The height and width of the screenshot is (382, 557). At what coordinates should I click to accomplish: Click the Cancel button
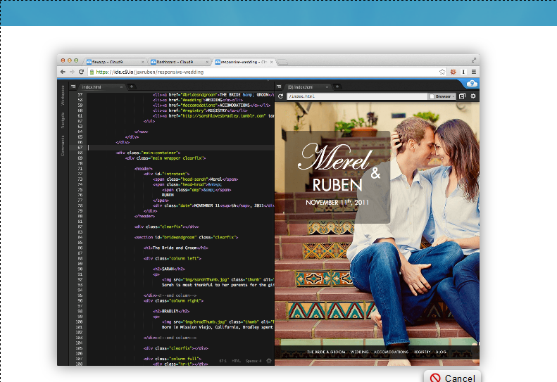(x=452, y=377)
